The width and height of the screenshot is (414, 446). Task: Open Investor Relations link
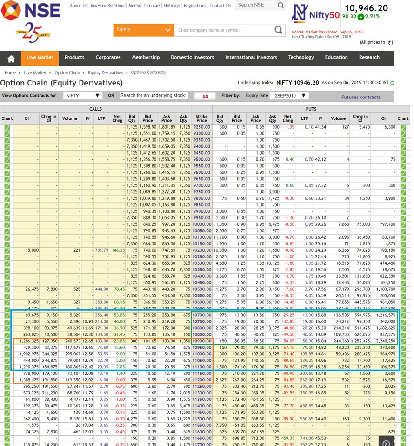[107, 6]
